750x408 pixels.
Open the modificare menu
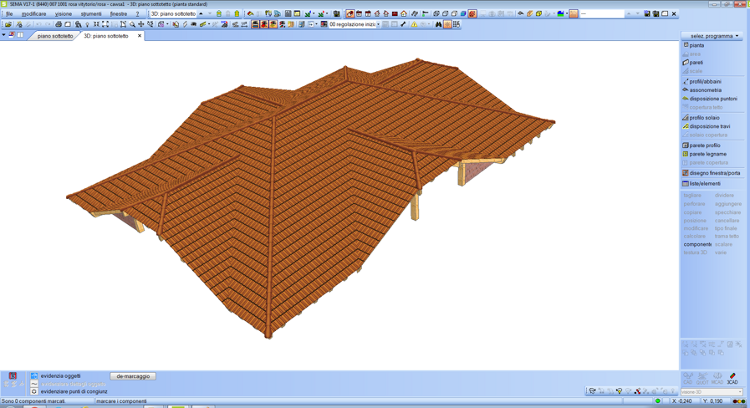pyautogui.click(x=33, y=14)
